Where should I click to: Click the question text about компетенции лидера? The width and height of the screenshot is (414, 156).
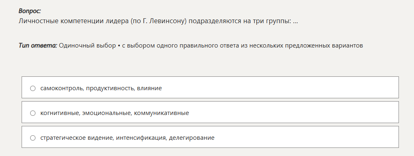(x=158, y=21)
